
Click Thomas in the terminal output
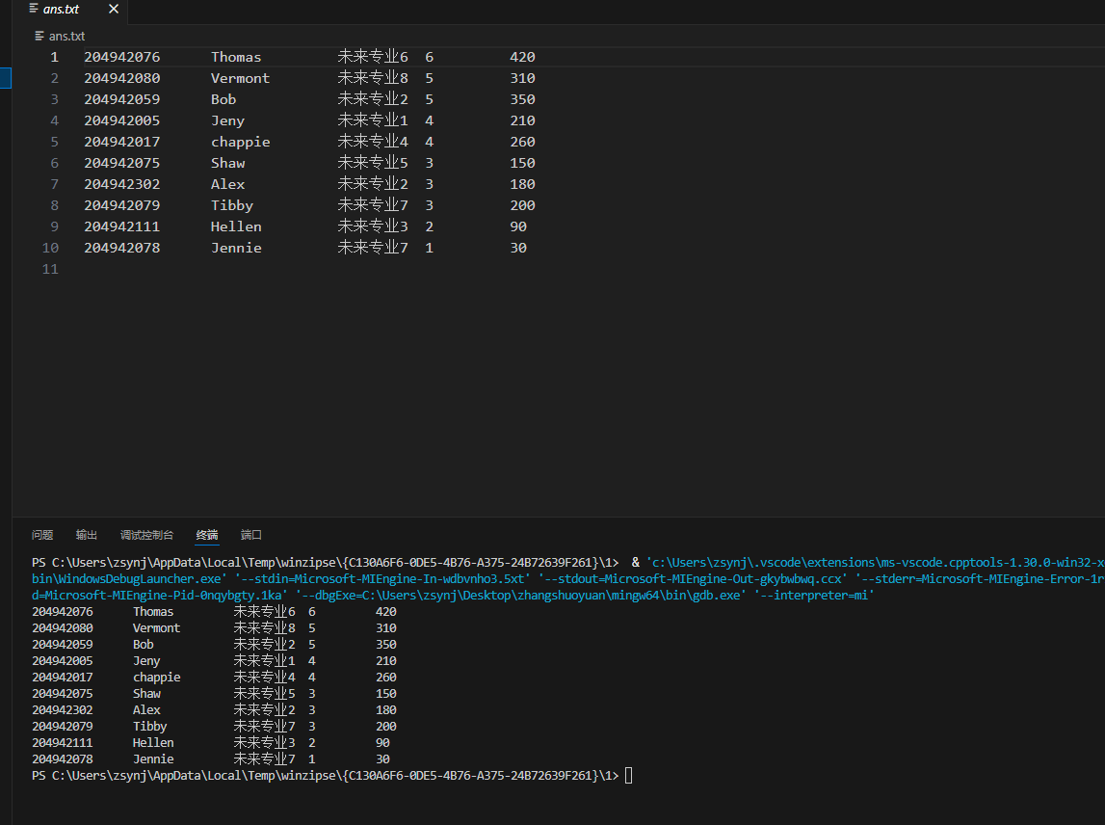tap(153, 612)
